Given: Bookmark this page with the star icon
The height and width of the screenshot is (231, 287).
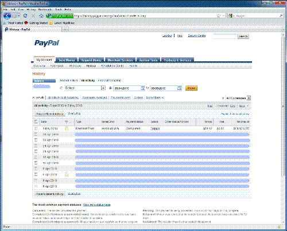Looking at the screenshot, I should click(219, 16).
